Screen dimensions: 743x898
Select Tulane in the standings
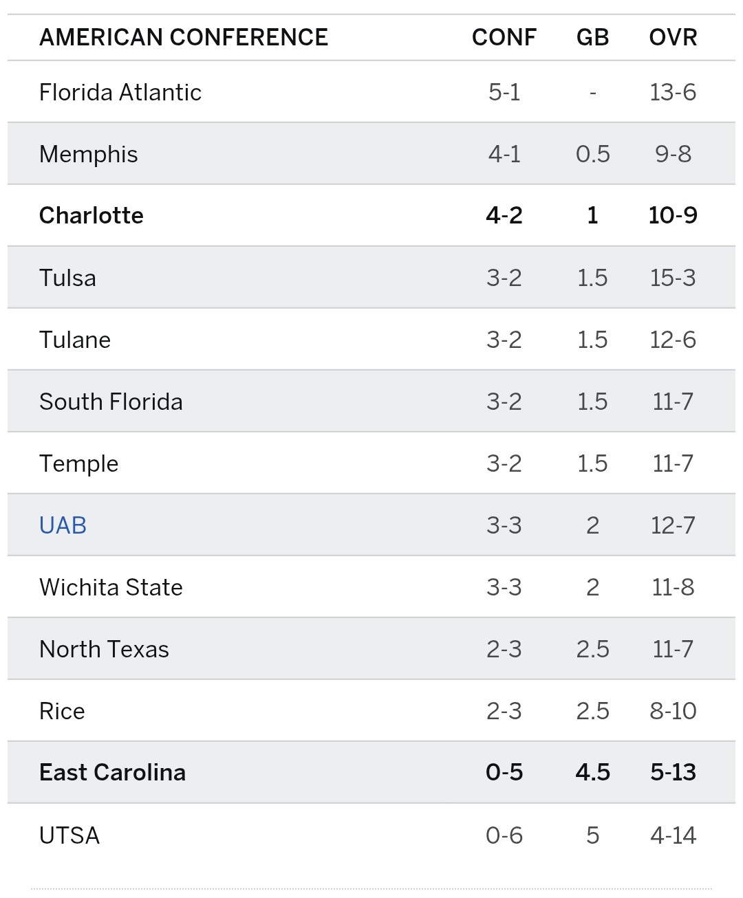tap(75, 340)
